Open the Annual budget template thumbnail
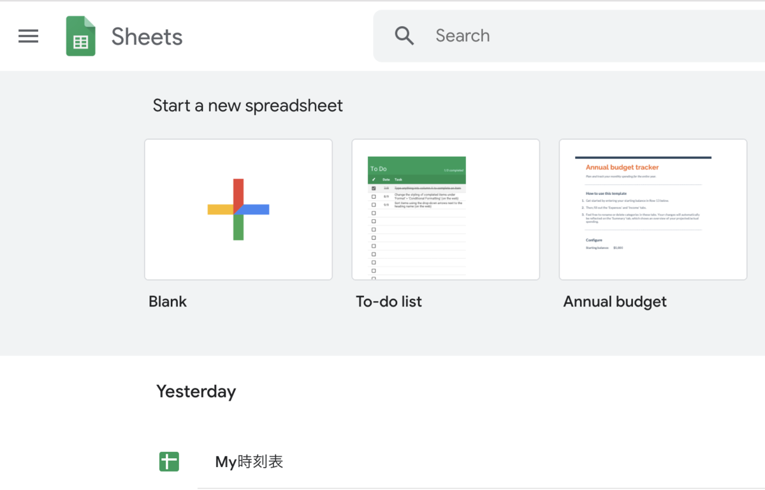Viewport: 765px width, 490px height. coord(653,210)
